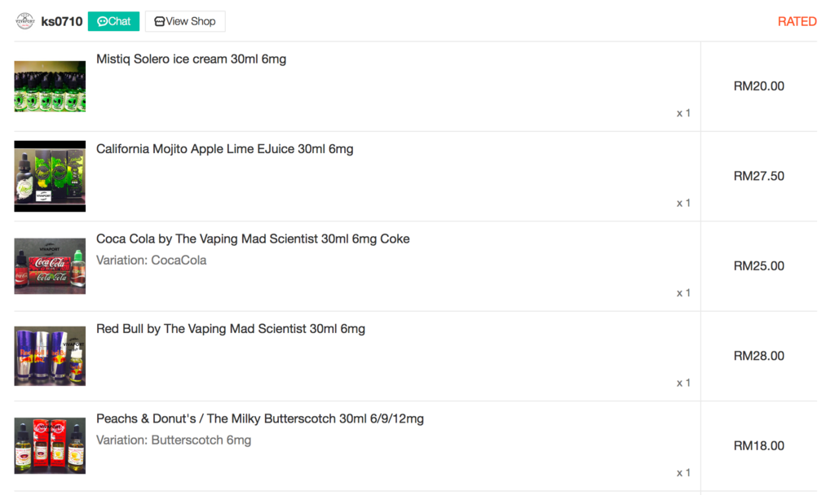The height and width of the screenshot is (495, 835).
Task: Click the Variation: CocaCola text
Action: click(x=151, y=261)
